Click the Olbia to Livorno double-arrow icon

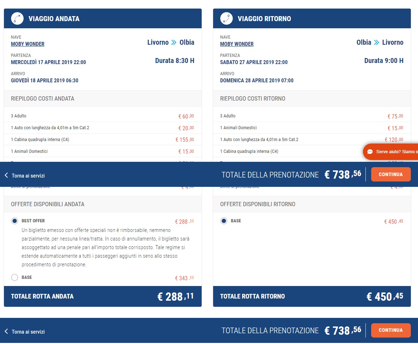point(377,43)
